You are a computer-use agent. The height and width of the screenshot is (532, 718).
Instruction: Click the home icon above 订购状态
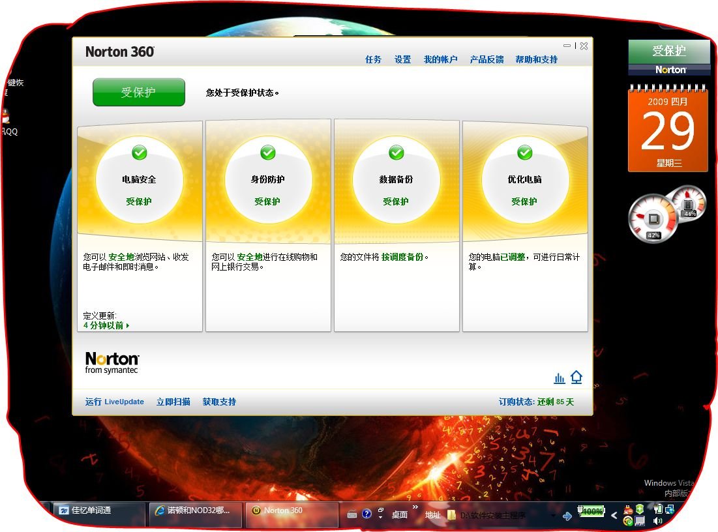pyautogui.click(x=576, y=377)
